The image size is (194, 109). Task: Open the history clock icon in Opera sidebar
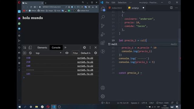coord(19,58)
